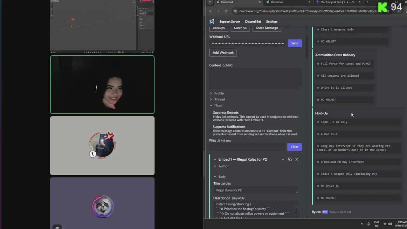Click the taskbar microphone icon
Screen dimensions: 407x229
tap(369, 224)
